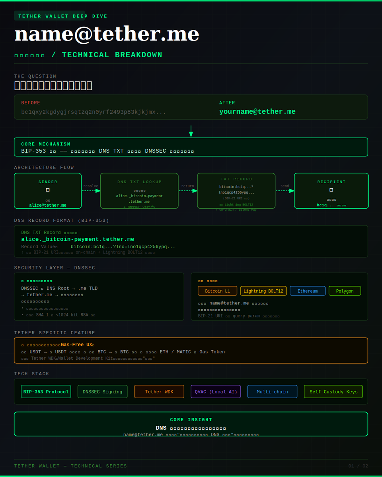The image size is (382, 477).
Task: Pick the Polygon network tag
Action: (345, 291)
